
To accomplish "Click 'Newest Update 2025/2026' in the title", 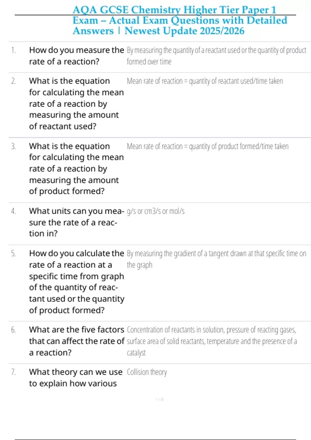I will (184, 31).
